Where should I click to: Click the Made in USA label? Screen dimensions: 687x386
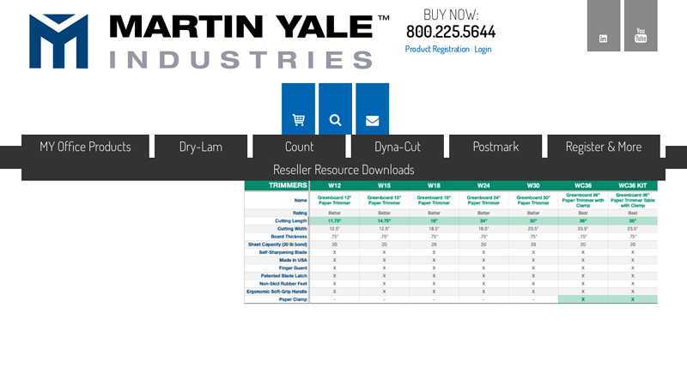tap(293, 261)
